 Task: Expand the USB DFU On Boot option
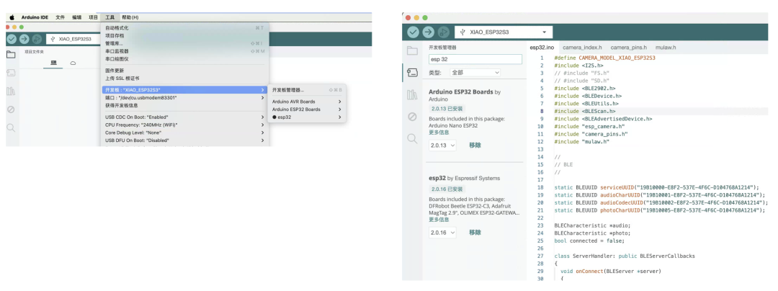[184, 140]
